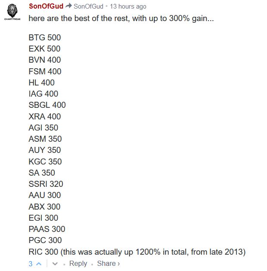Click the KGC 350 entry
Image resolution: width=267 pixels, height=271 pixels.
pos(45,161)
